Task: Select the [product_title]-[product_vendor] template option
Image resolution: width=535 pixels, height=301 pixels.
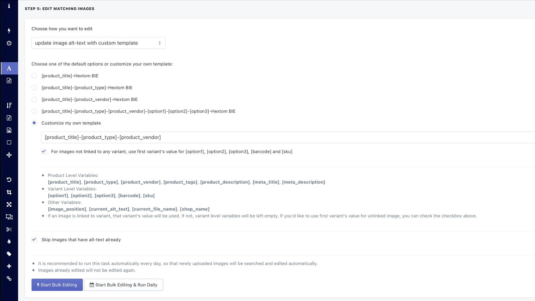Action: coord(34,99)
